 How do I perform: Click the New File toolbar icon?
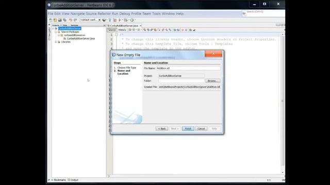[51, 20]
